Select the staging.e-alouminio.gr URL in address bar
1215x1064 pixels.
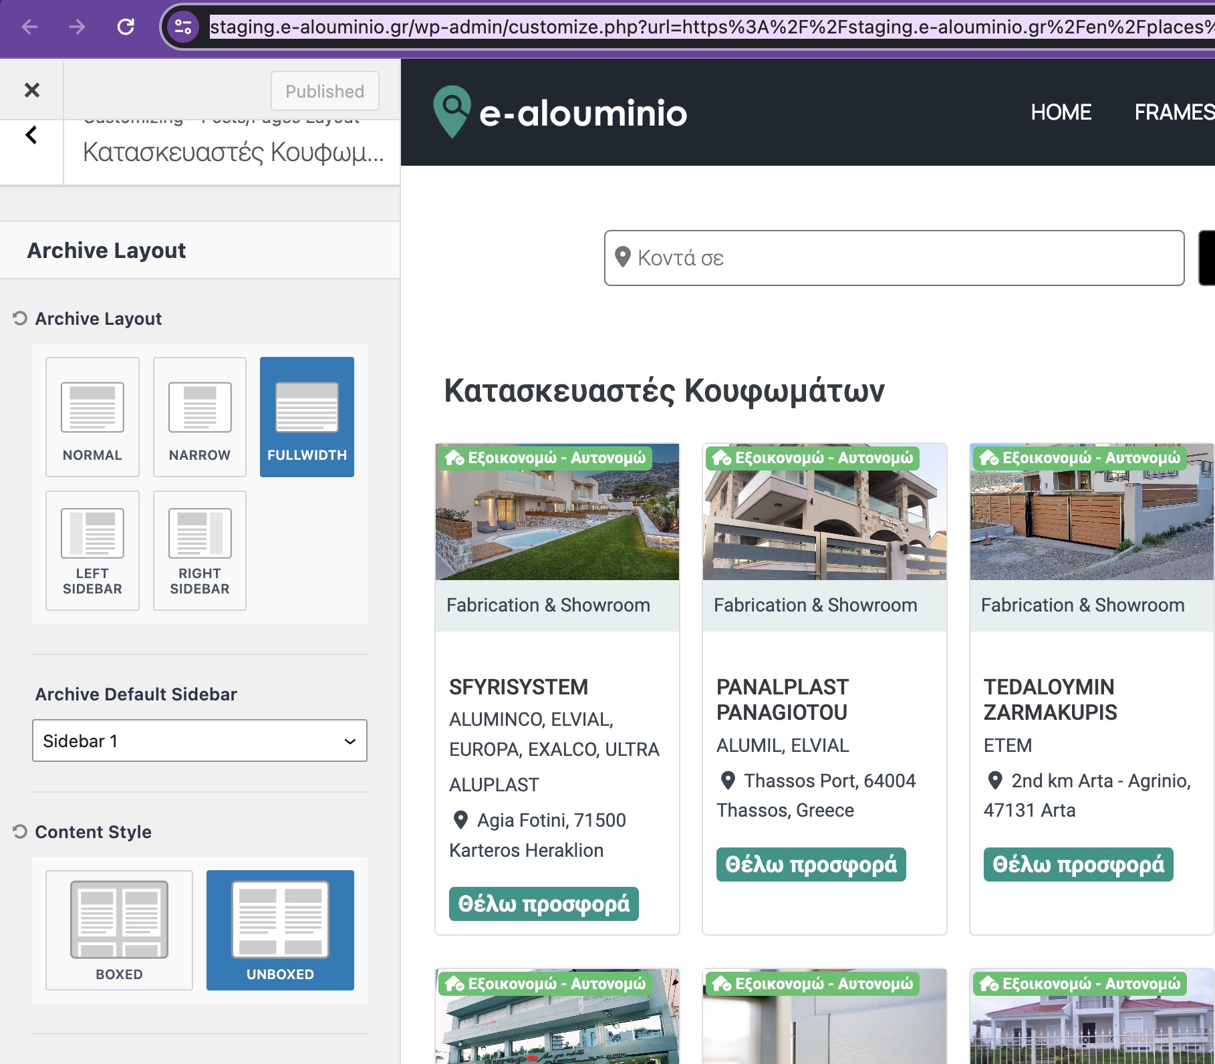pos(712,27)
